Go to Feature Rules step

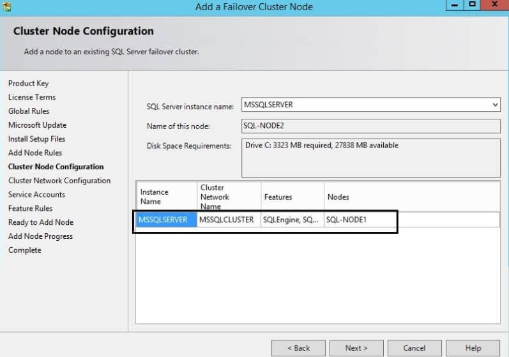tap(30, 208)
